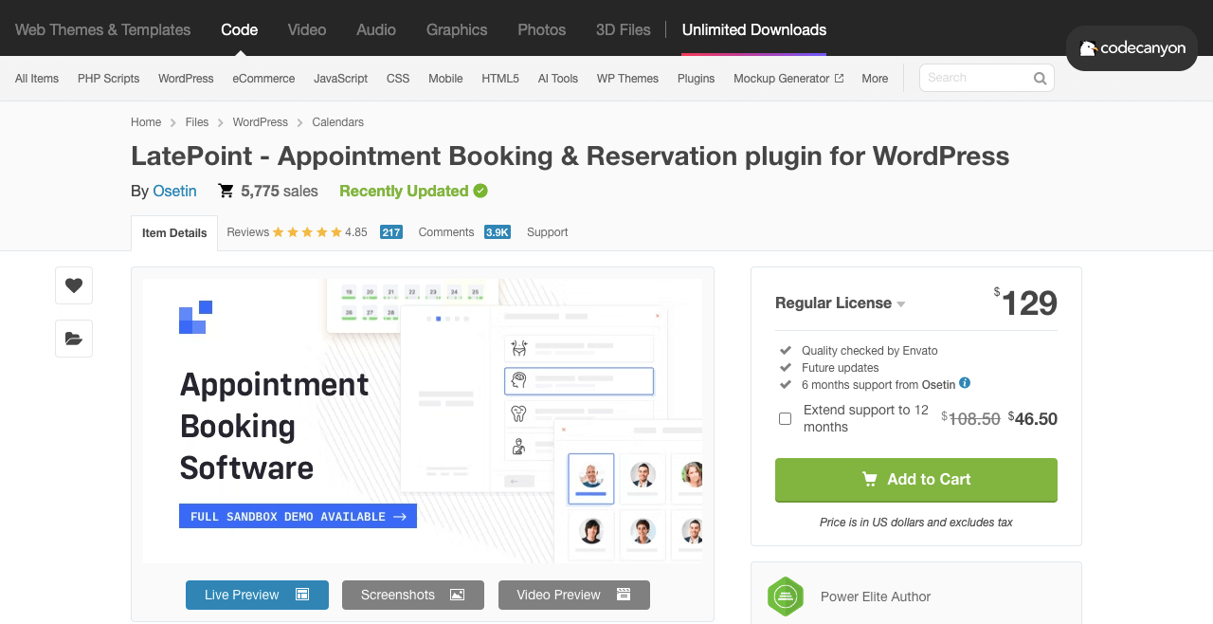This screenshot has height=624, width=1213.
Task: Click Osetin link in support line
Action: 939,385
